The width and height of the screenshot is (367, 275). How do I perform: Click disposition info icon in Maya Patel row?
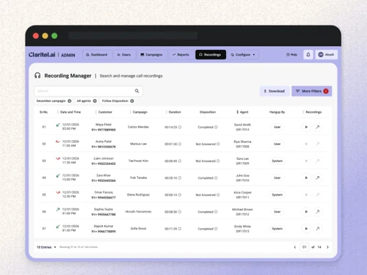tap(216, 127)
